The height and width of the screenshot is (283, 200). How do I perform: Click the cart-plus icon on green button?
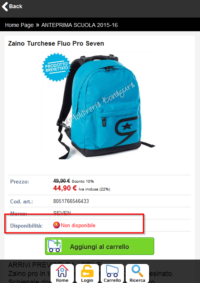click(x=54, y=246)
